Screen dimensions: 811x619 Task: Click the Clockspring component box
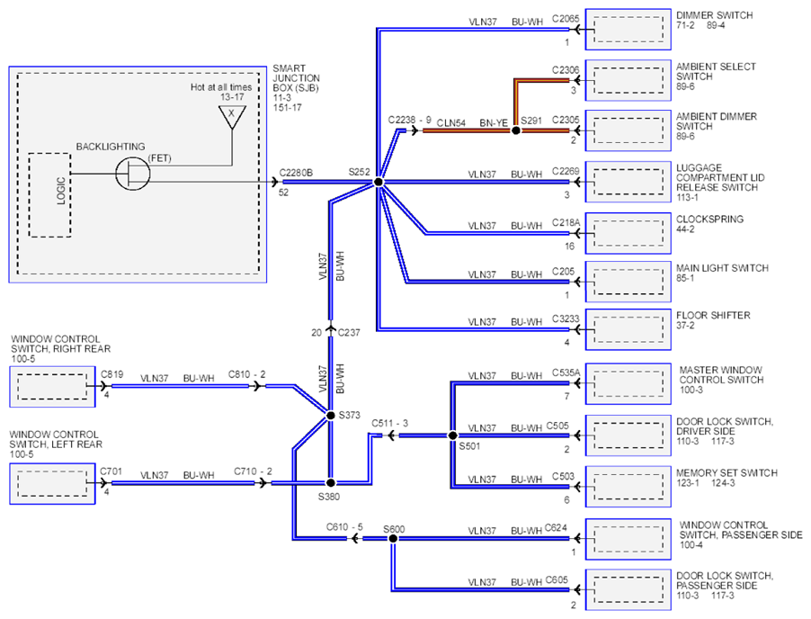(x=628, y=233)
